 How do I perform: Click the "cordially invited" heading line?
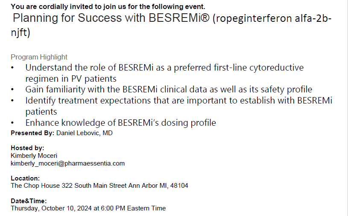coord(108,6)
